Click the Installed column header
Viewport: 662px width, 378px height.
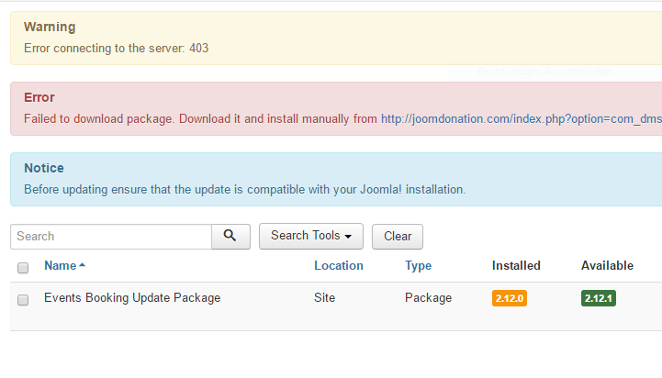[x=516, y=266]
